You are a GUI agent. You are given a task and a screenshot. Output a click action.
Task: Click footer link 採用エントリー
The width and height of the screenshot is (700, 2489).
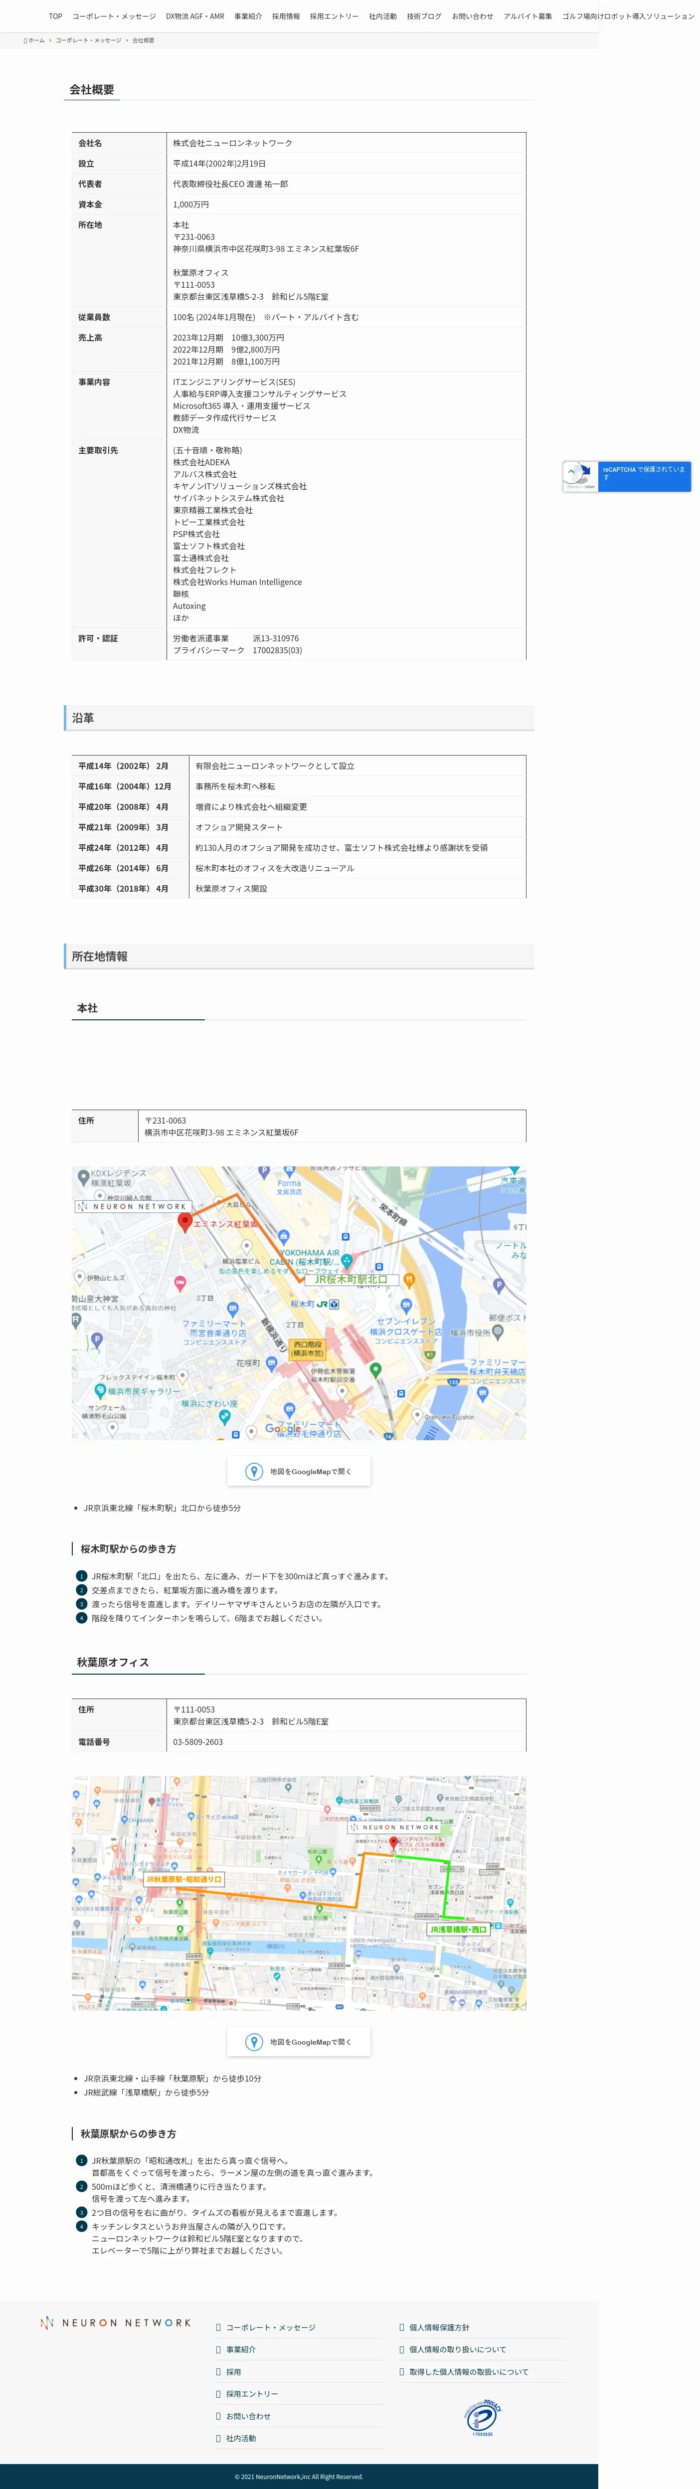click(252, 2394)
